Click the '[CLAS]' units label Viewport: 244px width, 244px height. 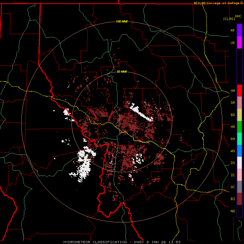click(229, 19)
